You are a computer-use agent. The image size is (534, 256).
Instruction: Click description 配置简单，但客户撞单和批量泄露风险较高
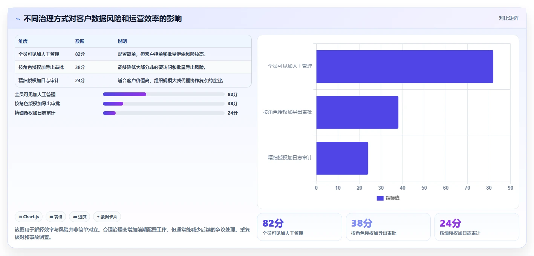tap(163, 54)
